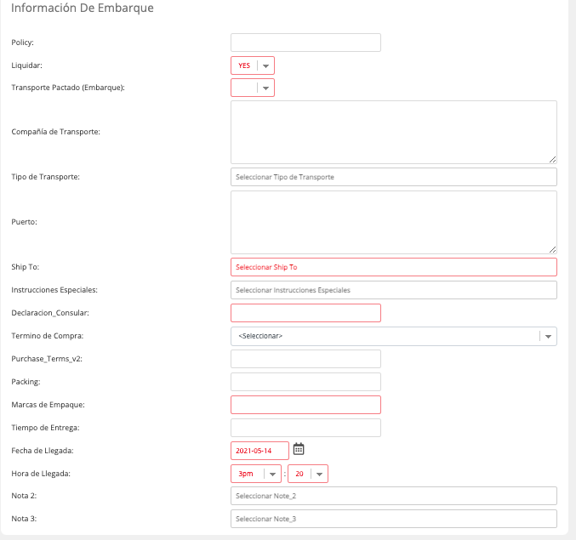The width and height of the screenshot is (576, 540).
Task: Open the Seleccionar Note_3 selector
Action: click(x=394, y=519)
